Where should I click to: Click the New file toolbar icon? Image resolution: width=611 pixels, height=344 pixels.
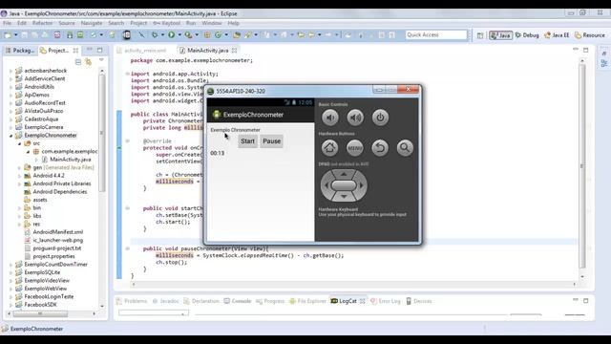8,35
